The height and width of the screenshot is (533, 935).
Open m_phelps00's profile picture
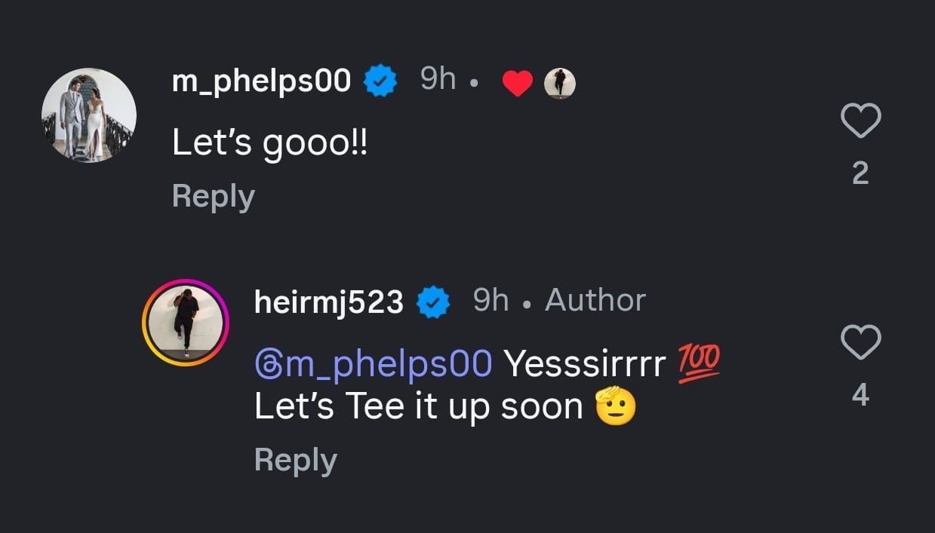click(89, 115)
